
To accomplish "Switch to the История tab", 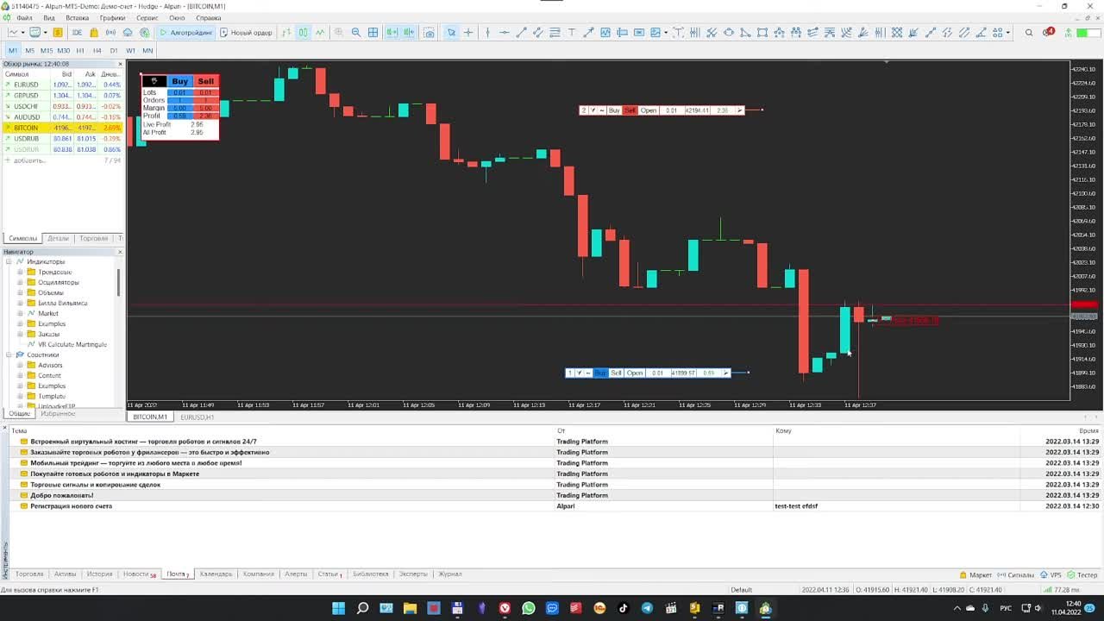I will coord(99,574).
